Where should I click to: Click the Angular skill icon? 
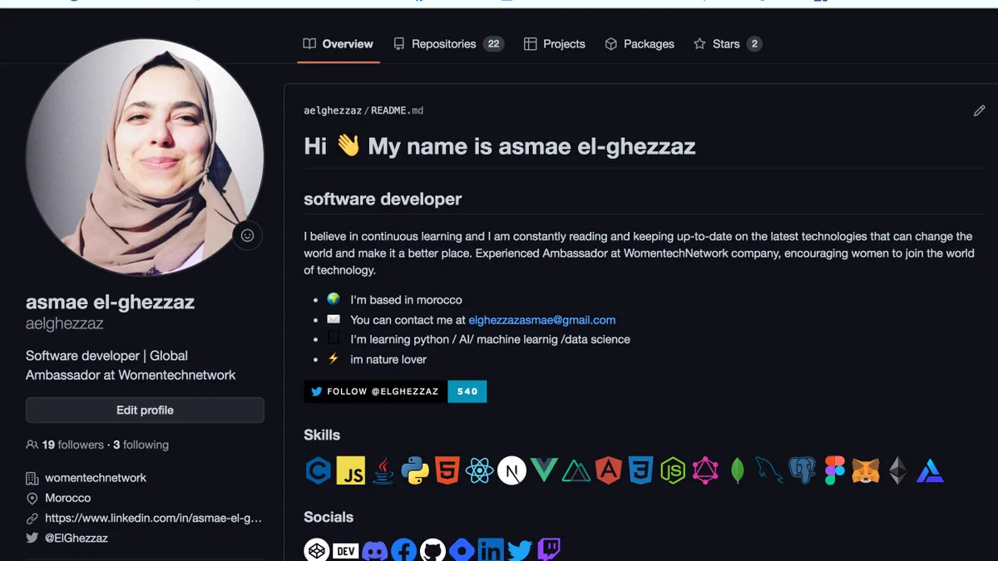(x=609, y=471)
